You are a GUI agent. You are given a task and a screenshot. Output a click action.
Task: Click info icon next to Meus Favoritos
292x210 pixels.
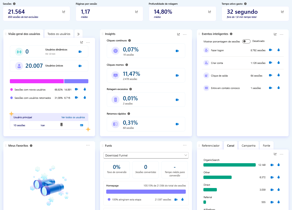point(31,146)
